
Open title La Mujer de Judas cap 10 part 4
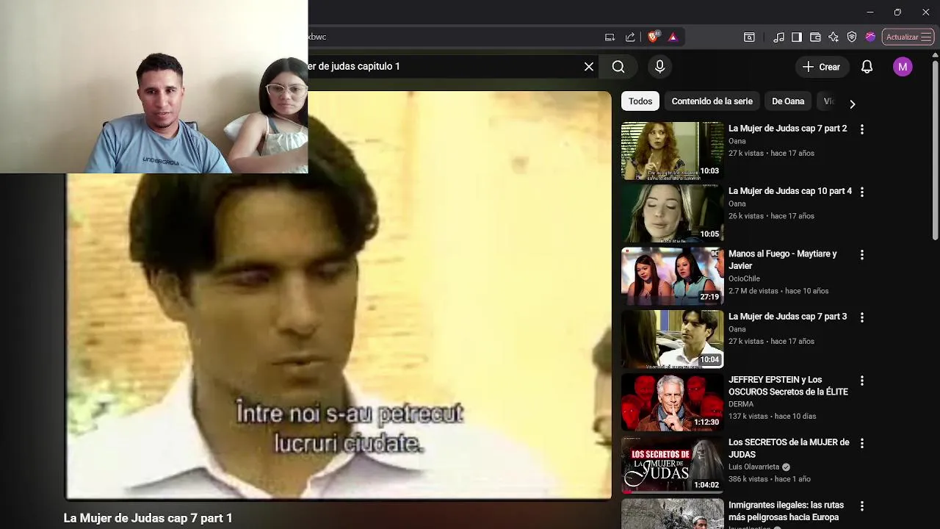(x=790, y=191)
